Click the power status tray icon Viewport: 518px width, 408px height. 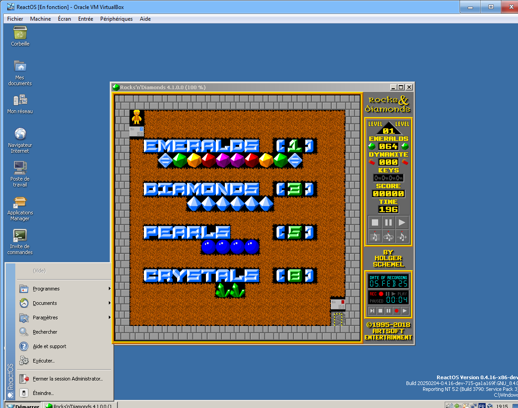pos(466,406)
